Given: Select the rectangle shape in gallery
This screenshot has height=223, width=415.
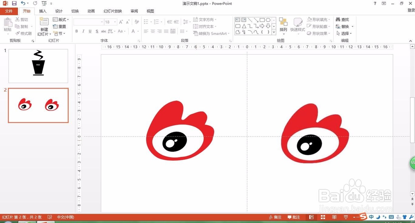Looking at the screenshot, I should 262,20.
